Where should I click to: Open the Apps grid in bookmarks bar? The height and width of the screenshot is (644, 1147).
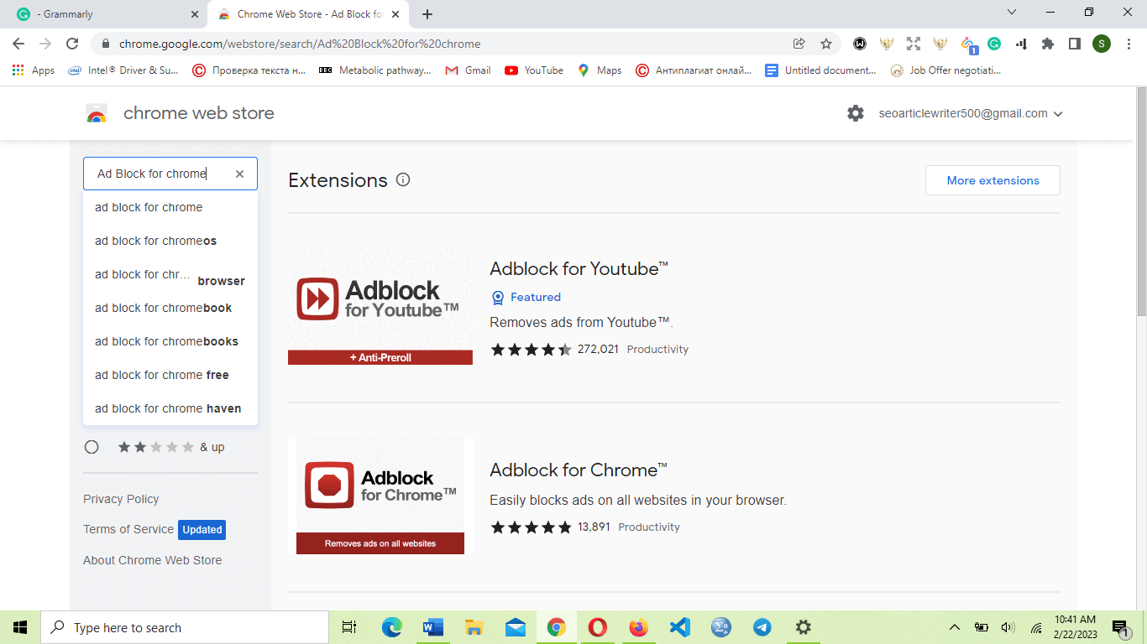pyautogui.click(x=34, y=70)
